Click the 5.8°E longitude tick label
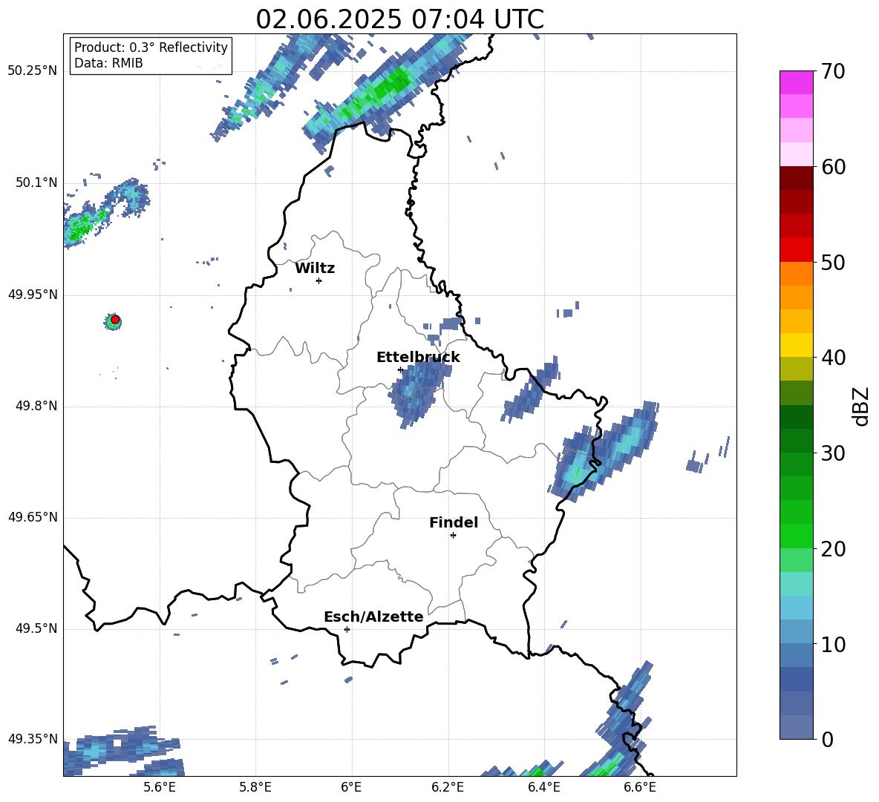 (255, 787)
